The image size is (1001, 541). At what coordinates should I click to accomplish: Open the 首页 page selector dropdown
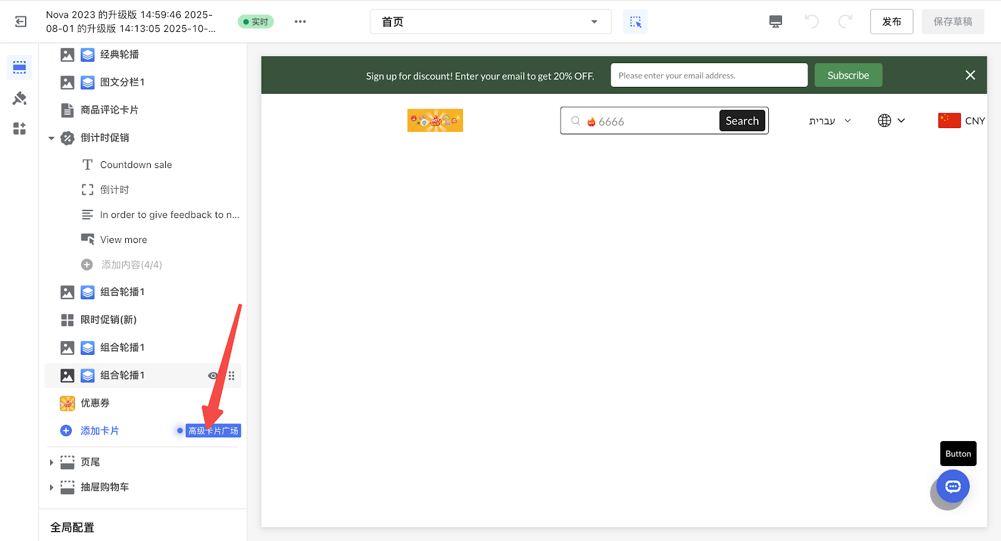[x=490, y=22]
